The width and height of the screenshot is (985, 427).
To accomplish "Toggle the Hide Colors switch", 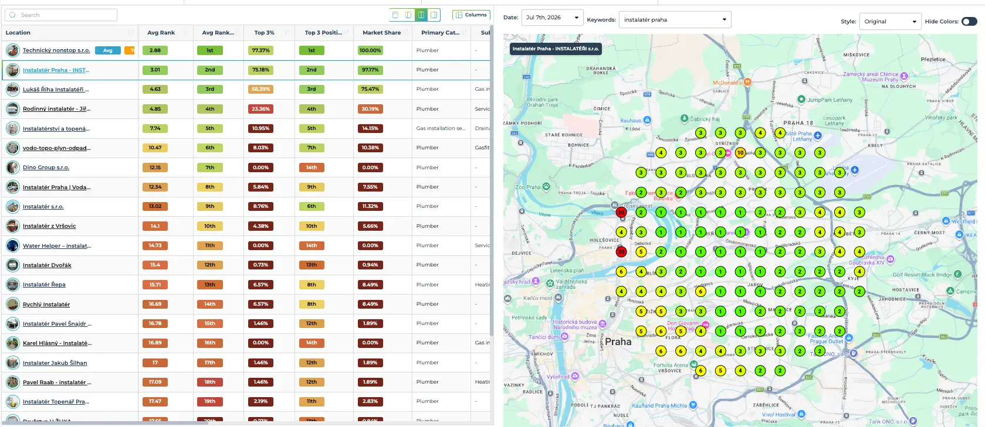I will pyautogui.click(x=969, y=22).
